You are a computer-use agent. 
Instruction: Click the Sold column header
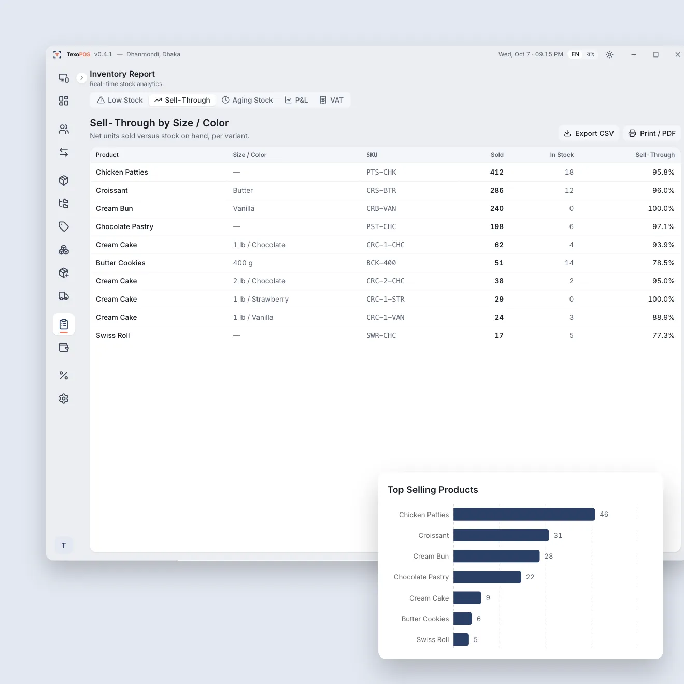[497, 155]
